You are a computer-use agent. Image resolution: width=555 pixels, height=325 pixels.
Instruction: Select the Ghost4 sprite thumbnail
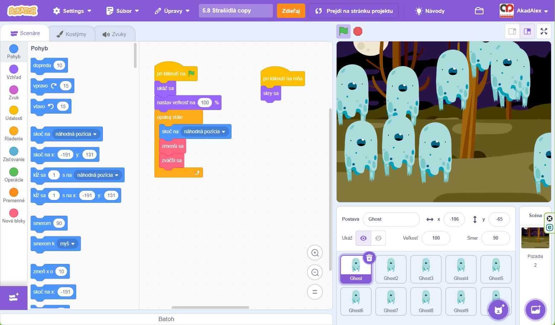[x=461, y=269]
